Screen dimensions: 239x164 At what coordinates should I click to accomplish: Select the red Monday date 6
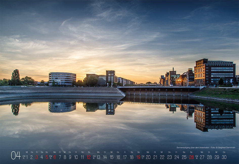coord(55,157)
